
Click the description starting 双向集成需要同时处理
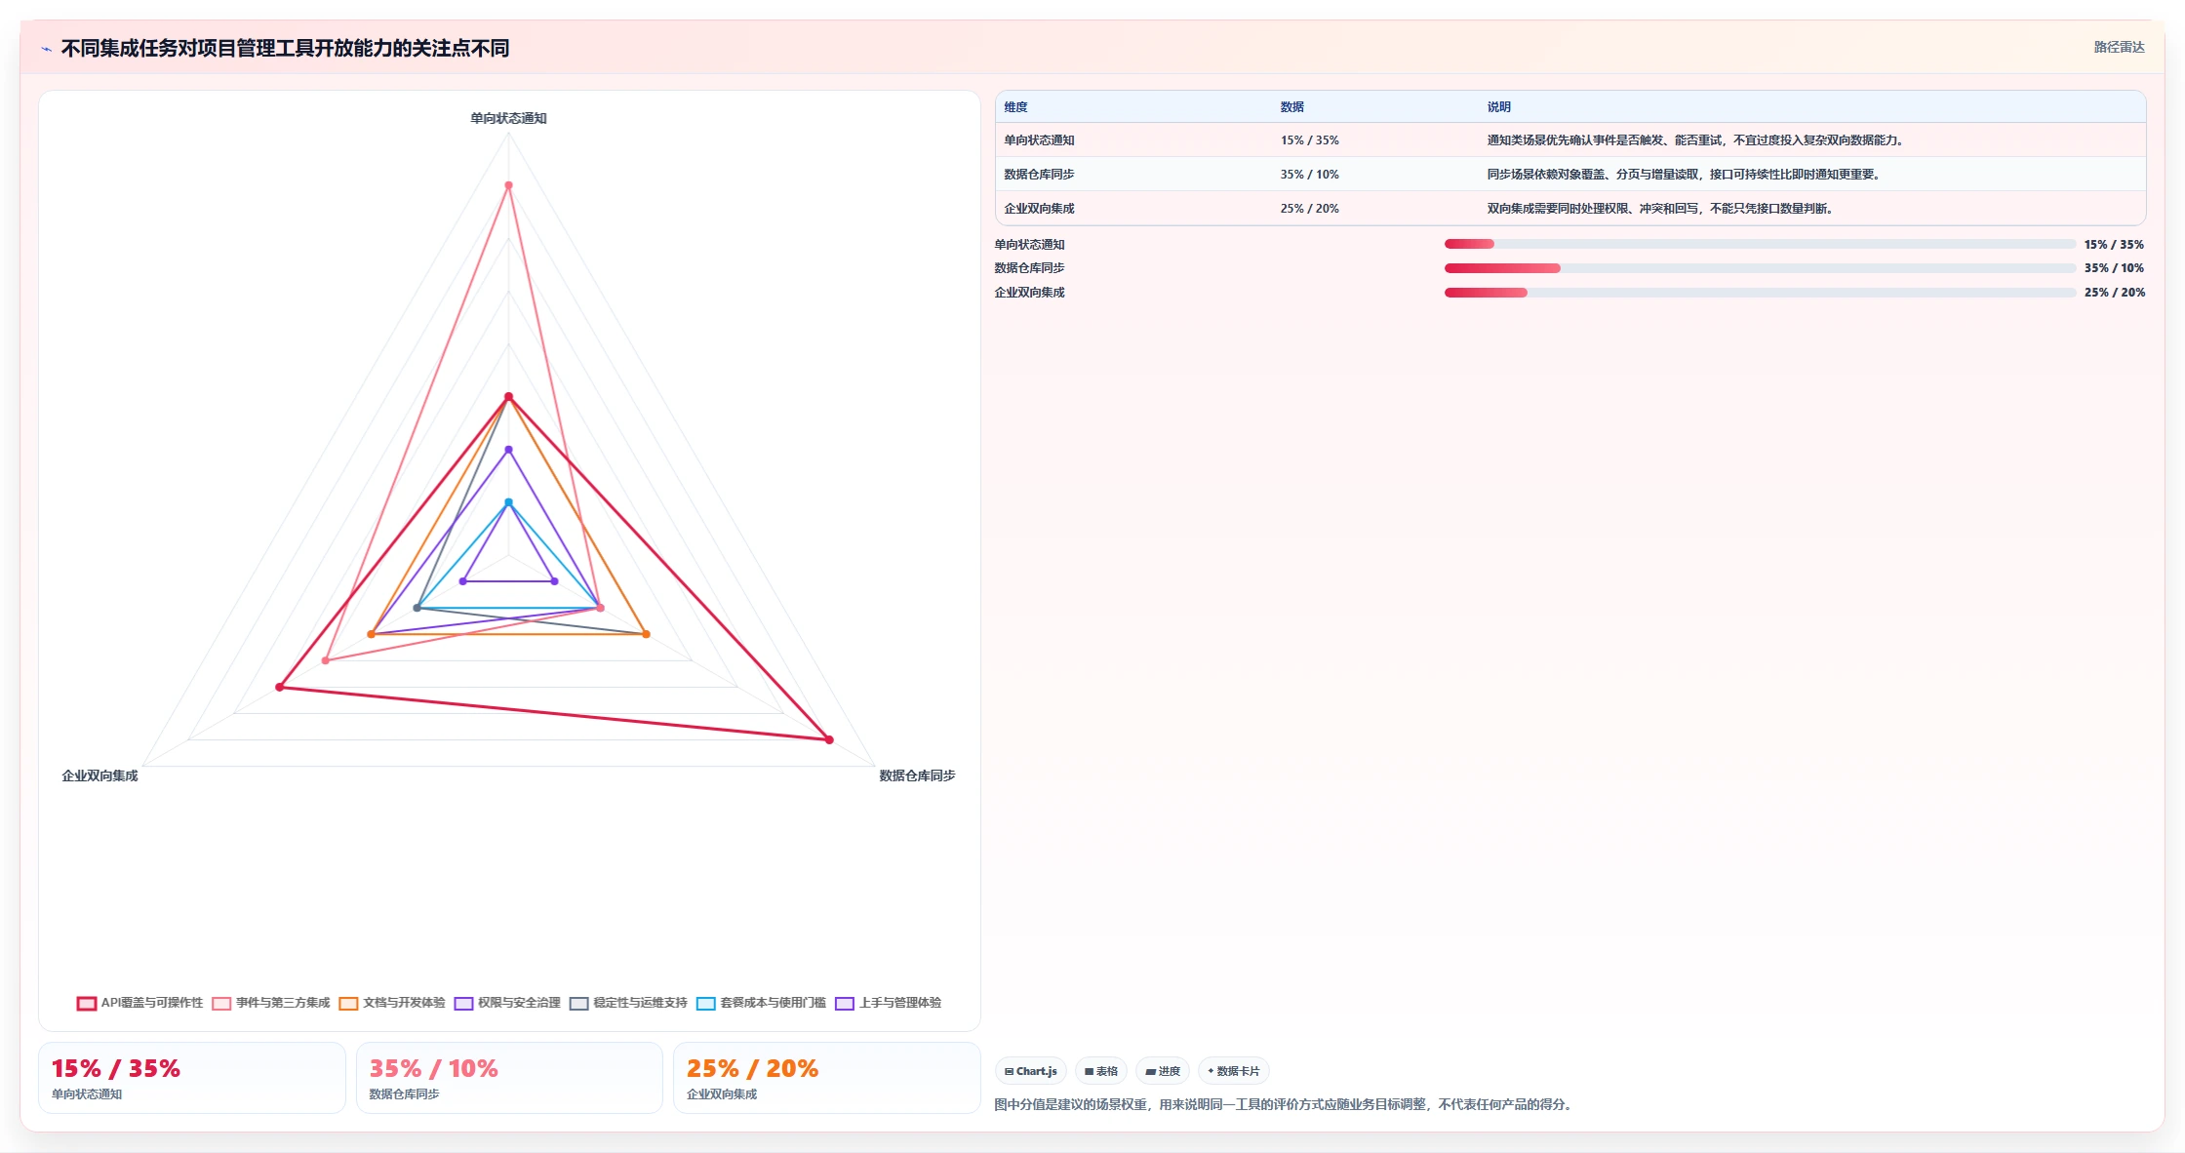(x=1662, y=209)
